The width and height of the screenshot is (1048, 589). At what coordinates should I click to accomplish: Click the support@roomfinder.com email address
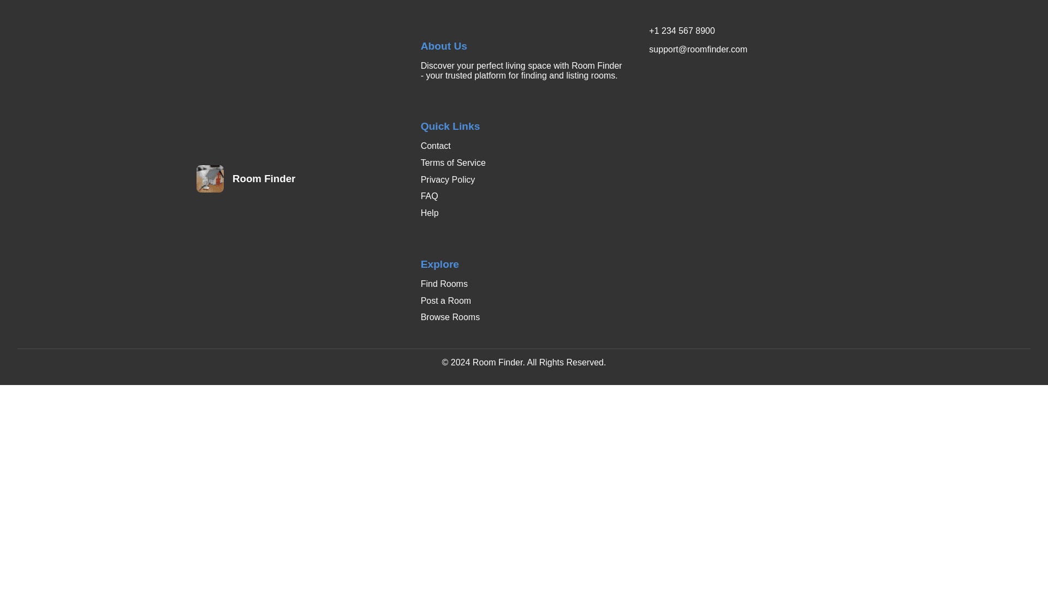click(698, 50)
